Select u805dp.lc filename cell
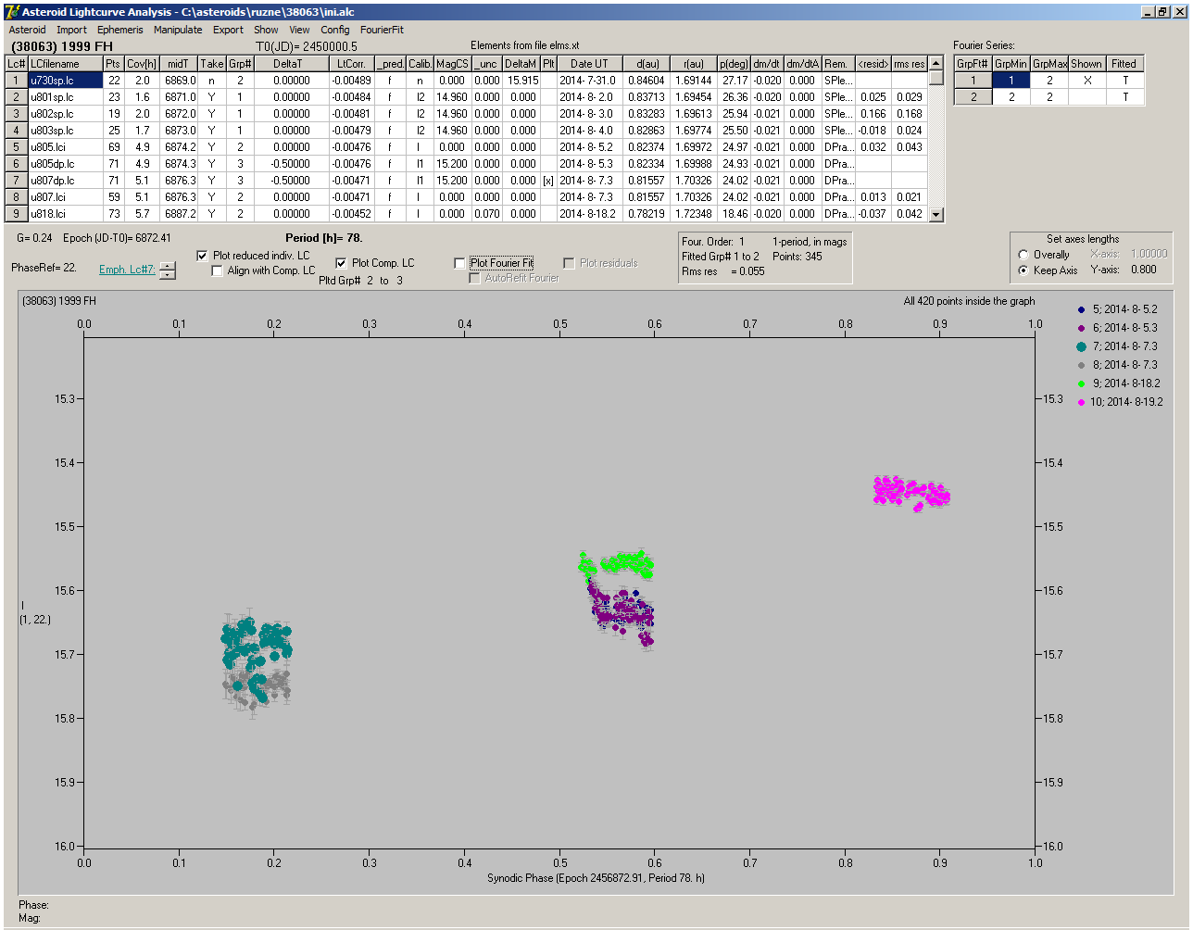The image size is (1193, 930). tap(65, 164)
